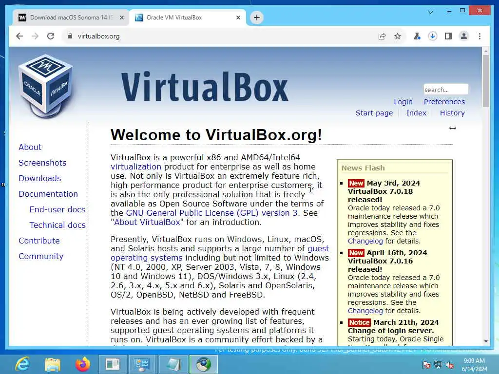Screen dimensions: 499x374
Task: Open the About VirtualBox link
Action: tap(147, 222)
